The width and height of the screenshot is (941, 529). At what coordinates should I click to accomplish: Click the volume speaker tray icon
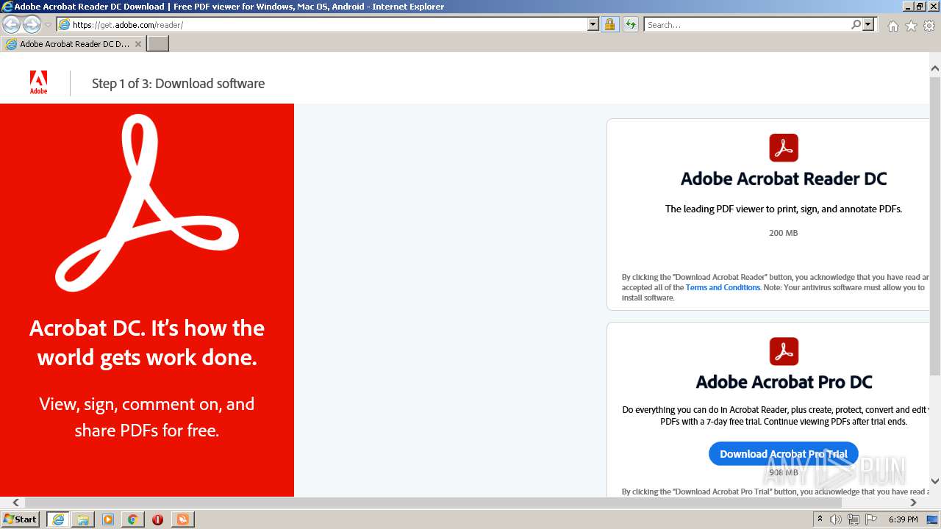tap(836, 519)
